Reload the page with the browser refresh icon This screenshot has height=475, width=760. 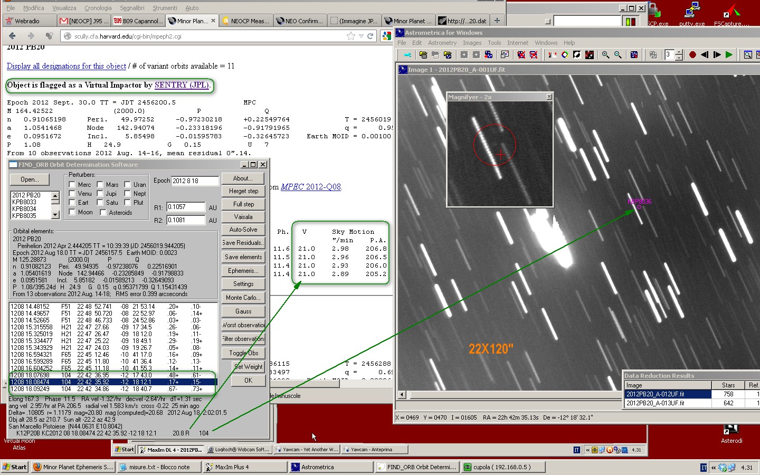pyautogui.click(x=370, y=36)
